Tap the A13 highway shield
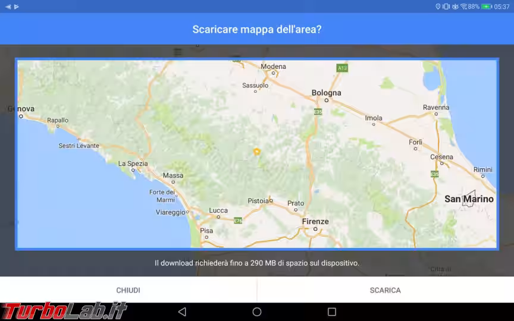The image size is (514, 321). [x=342, y=68]
